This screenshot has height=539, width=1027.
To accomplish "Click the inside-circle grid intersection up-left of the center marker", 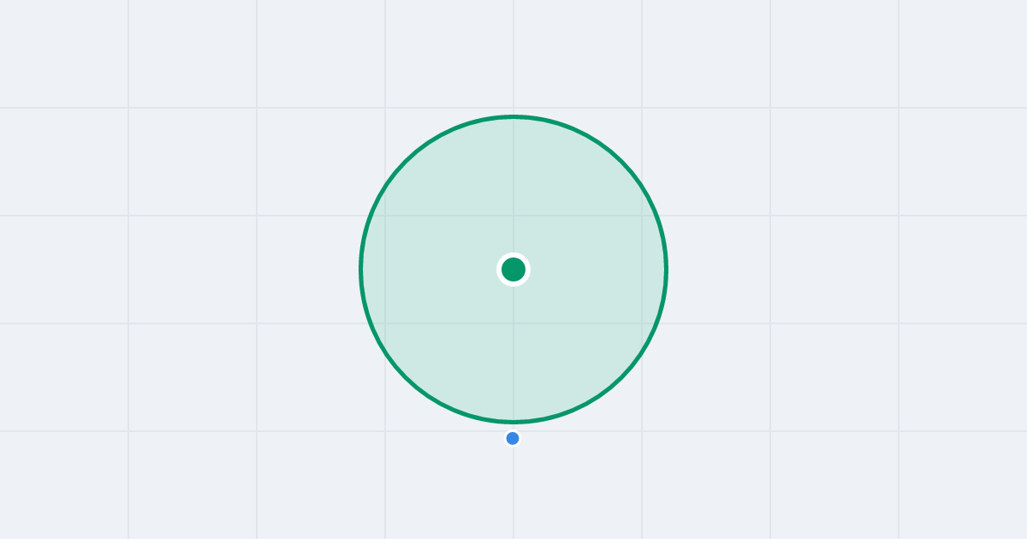I will point(385,216).
